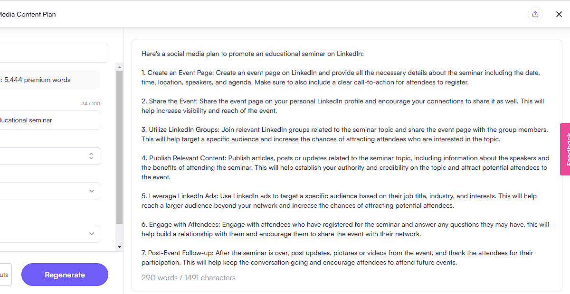Click the '34 / 100' character counter

[x=91, y=104]
